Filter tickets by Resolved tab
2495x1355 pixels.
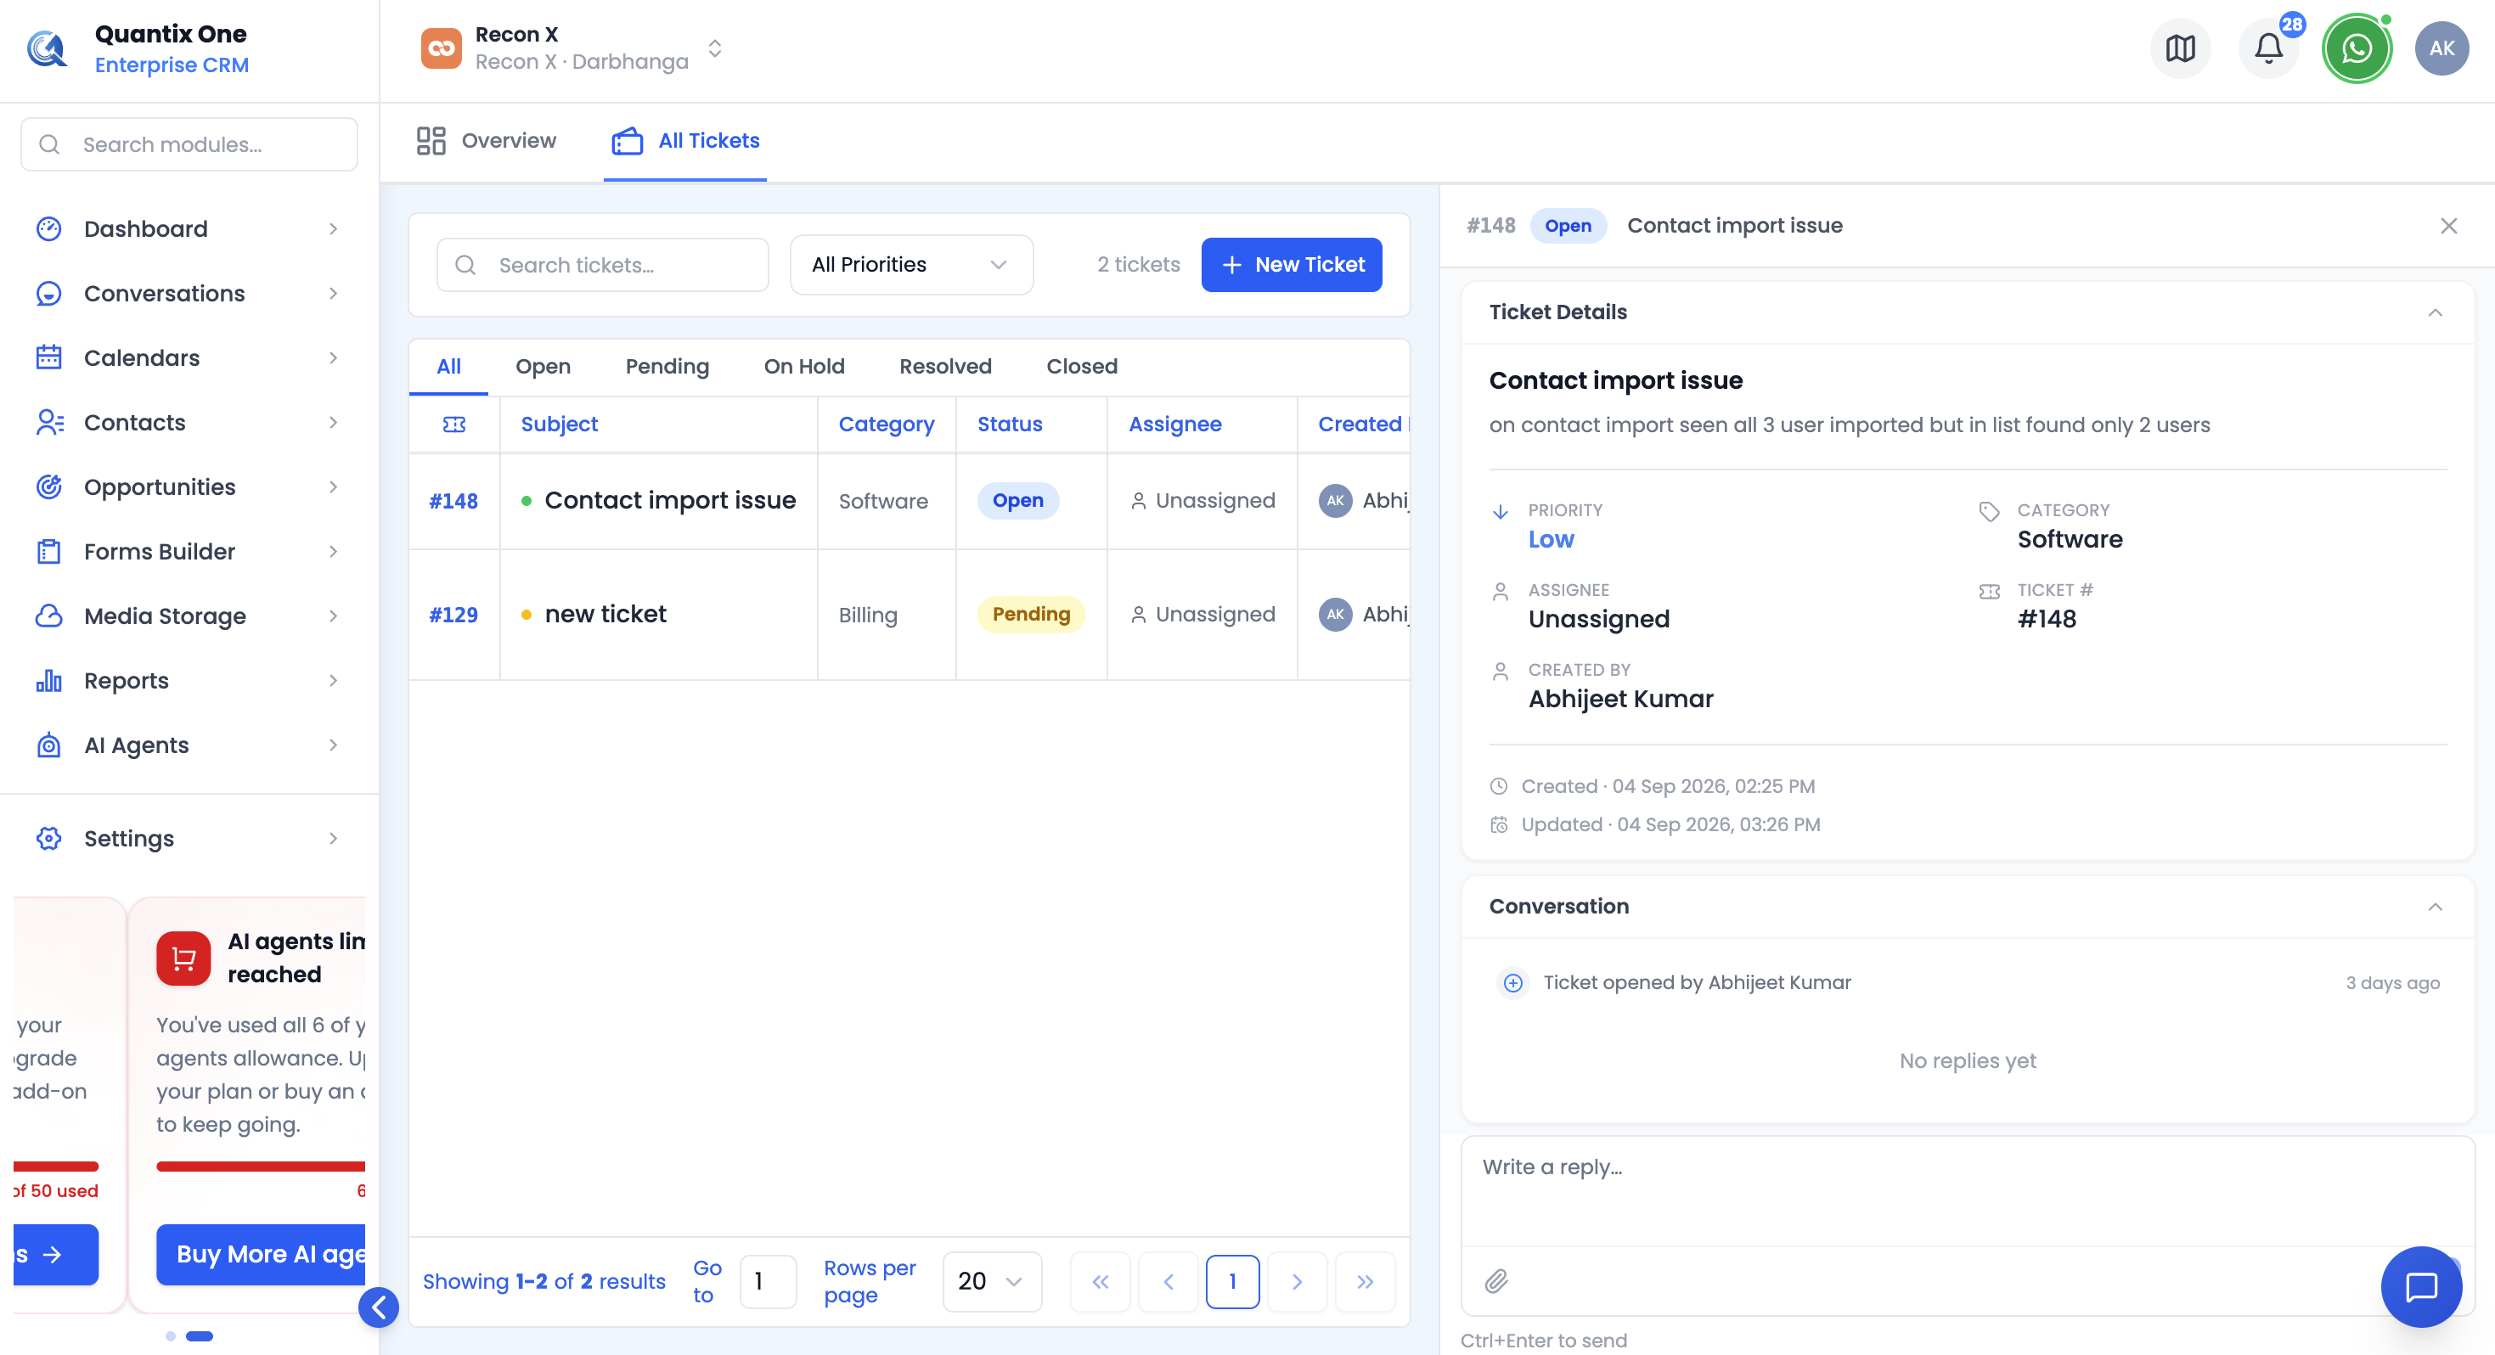coord(945,366)
